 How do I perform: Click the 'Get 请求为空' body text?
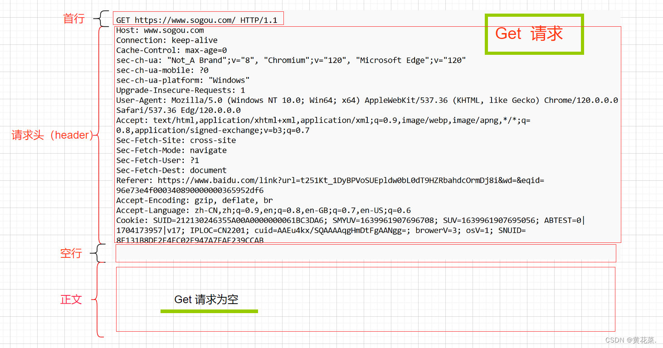pos(206,300)
